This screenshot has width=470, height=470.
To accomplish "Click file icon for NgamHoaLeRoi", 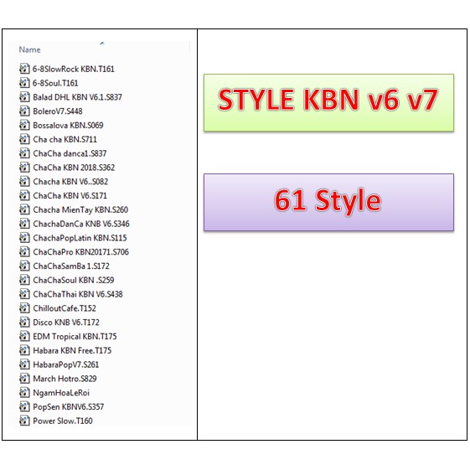I will click(x=24, y=393).
